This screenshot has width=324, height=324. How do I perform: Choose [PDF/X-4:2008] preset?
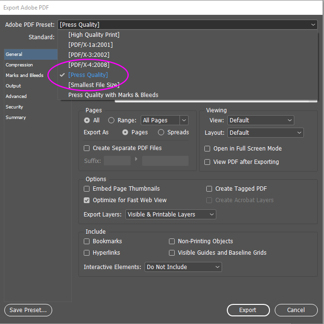point(188,65)
